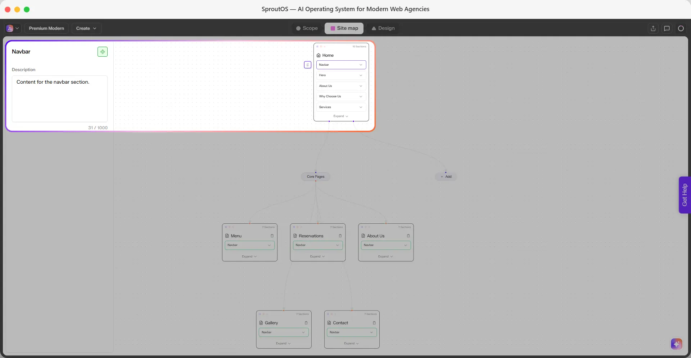Expand the Contact page card
Screen dimensions: 691x358
[x=351, y=343]
